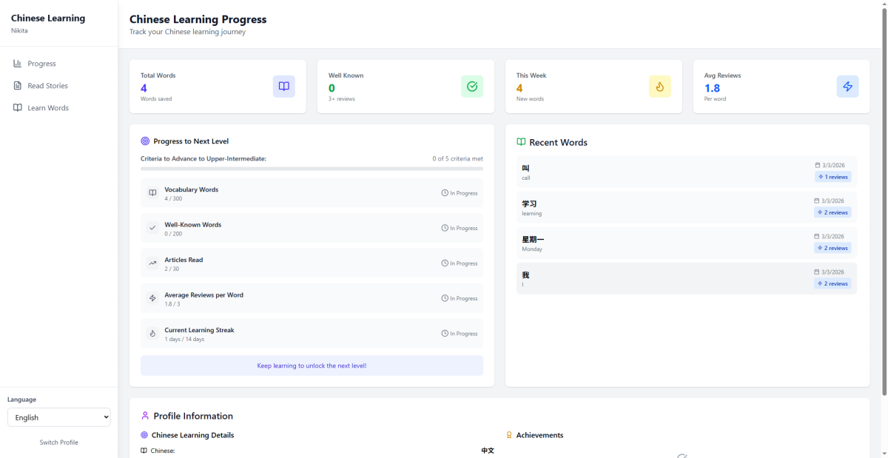
Task: Open the Progress page in sidebar
Action: click(x=41, y=64)
